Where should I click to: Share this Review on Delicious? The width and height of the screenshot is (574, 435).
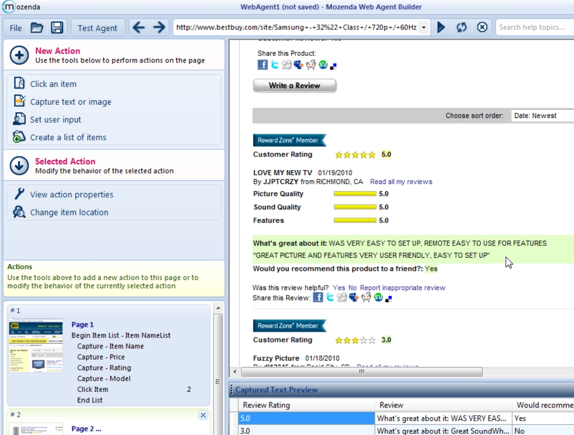[x=388, y=299]
